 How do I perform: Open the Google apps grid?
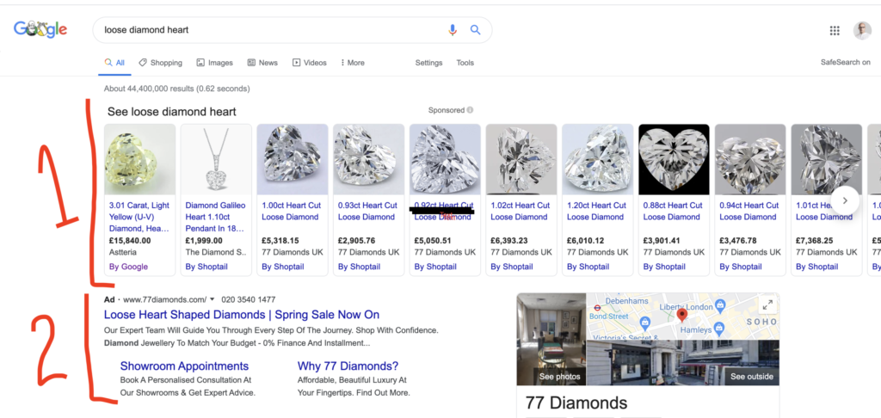pos(835,30)
